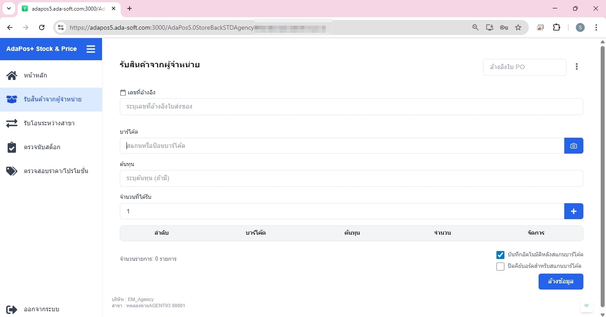Click the zoom magnifier icon in address bar
Viewport: 606px width, 317px height.
click(x=475, y=27)
